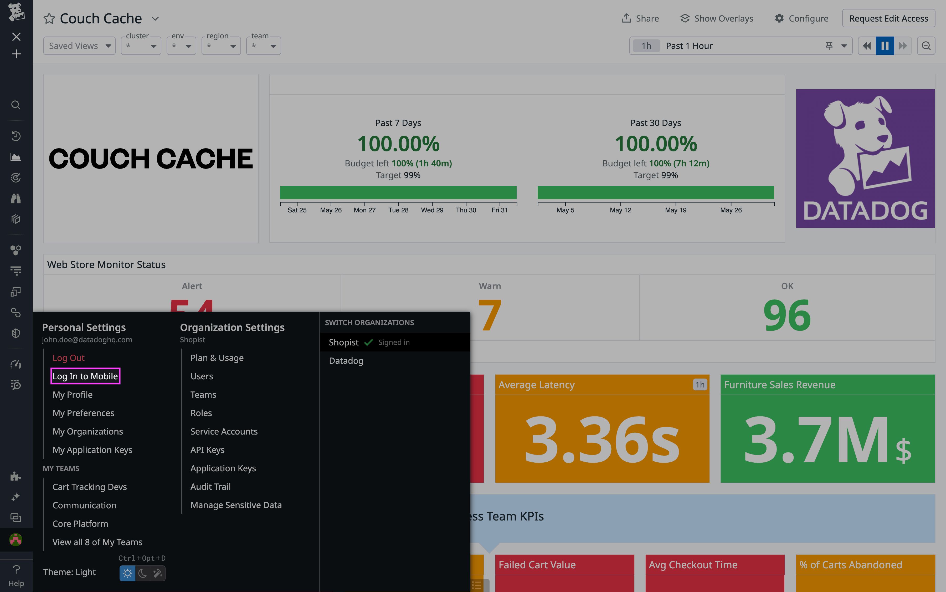Click the Request Edit Access button

coord(889,18)
